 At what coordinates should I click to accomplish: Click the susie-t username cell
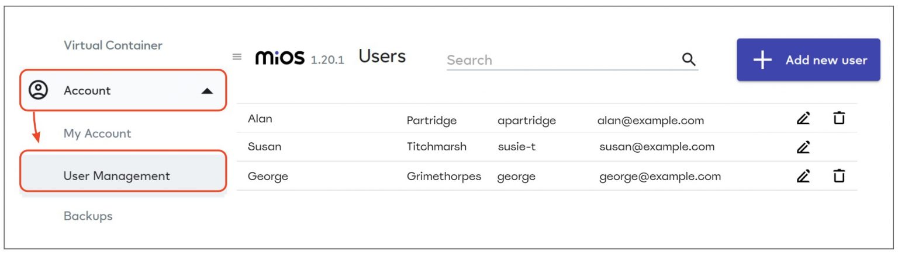516,147
